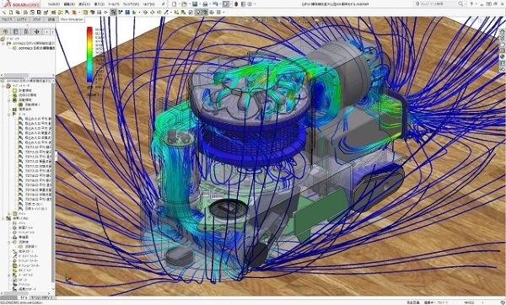The width and height of the screenshot is (506, 305).
Task: Click the Save disk icon
Action: 195,4
